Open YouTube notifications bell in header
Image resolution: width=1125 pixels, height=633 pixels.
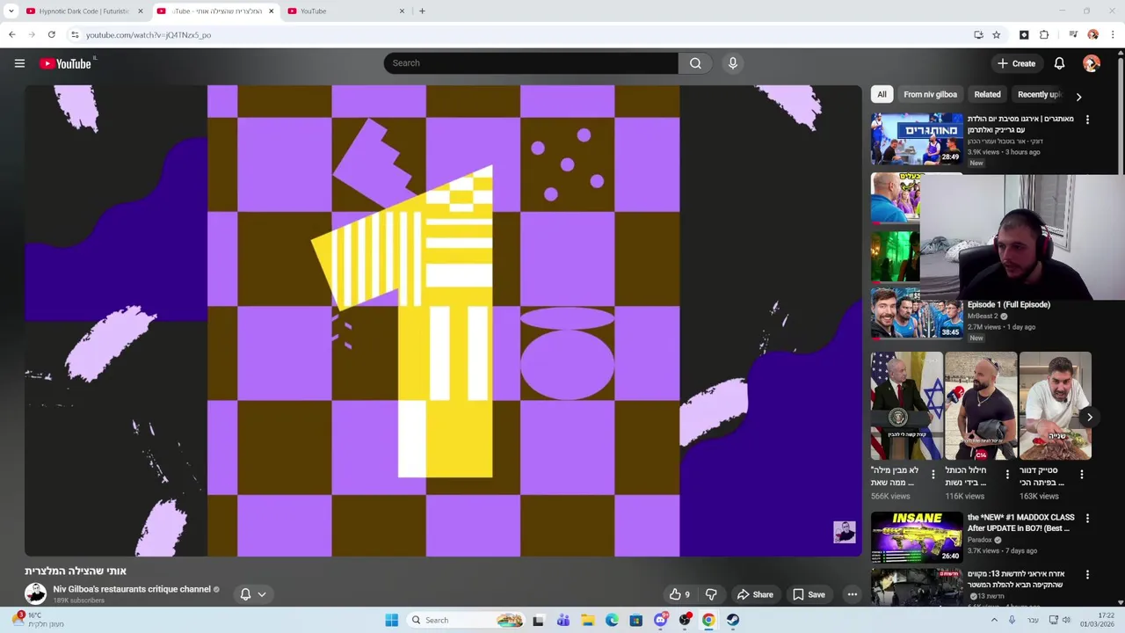click(x=1059, y=63)
